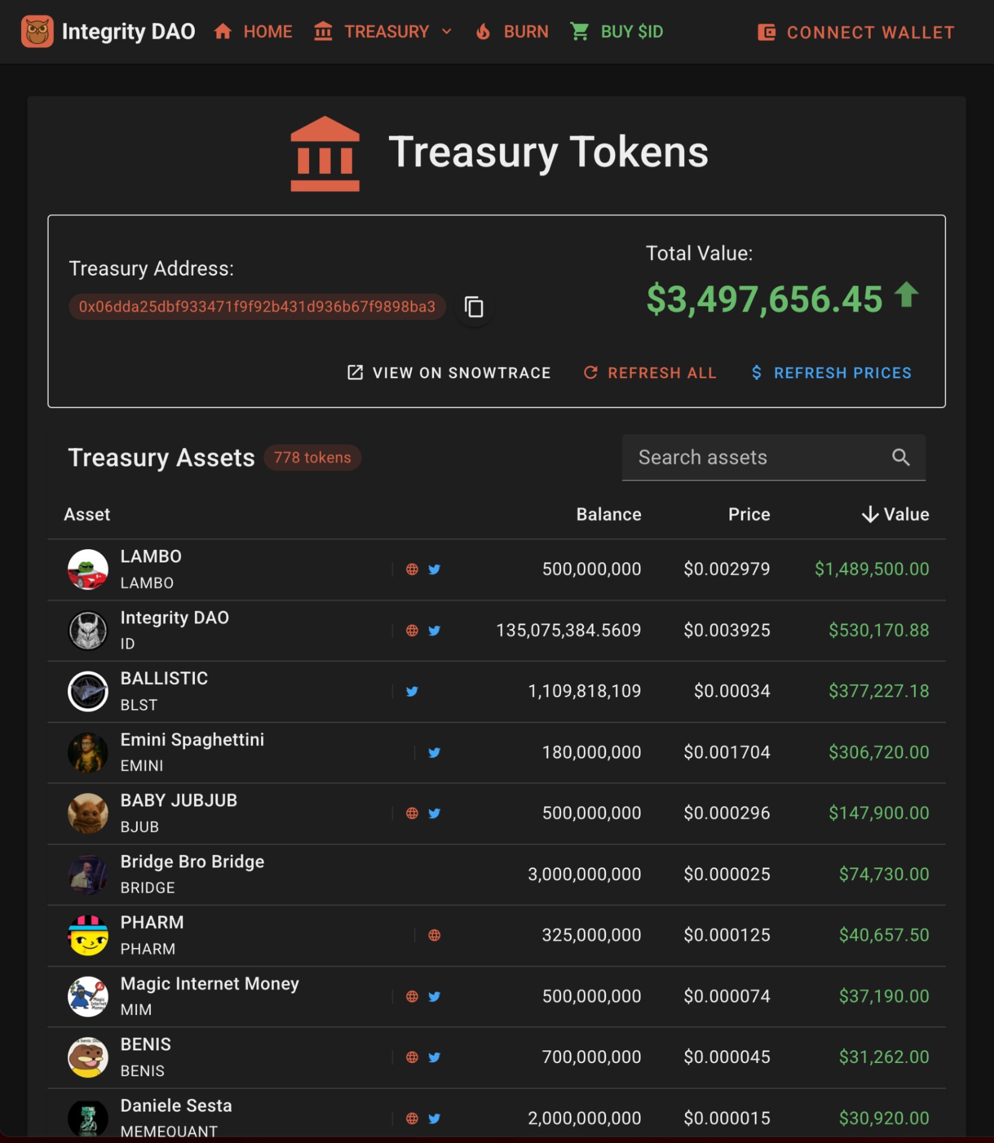
Task: Sort assets by the Balance column
Action: click(x=608, y=514)
